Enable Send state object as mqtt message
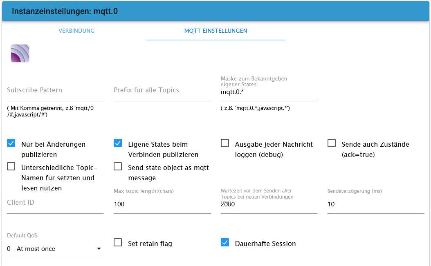 (x=118, y=167)
